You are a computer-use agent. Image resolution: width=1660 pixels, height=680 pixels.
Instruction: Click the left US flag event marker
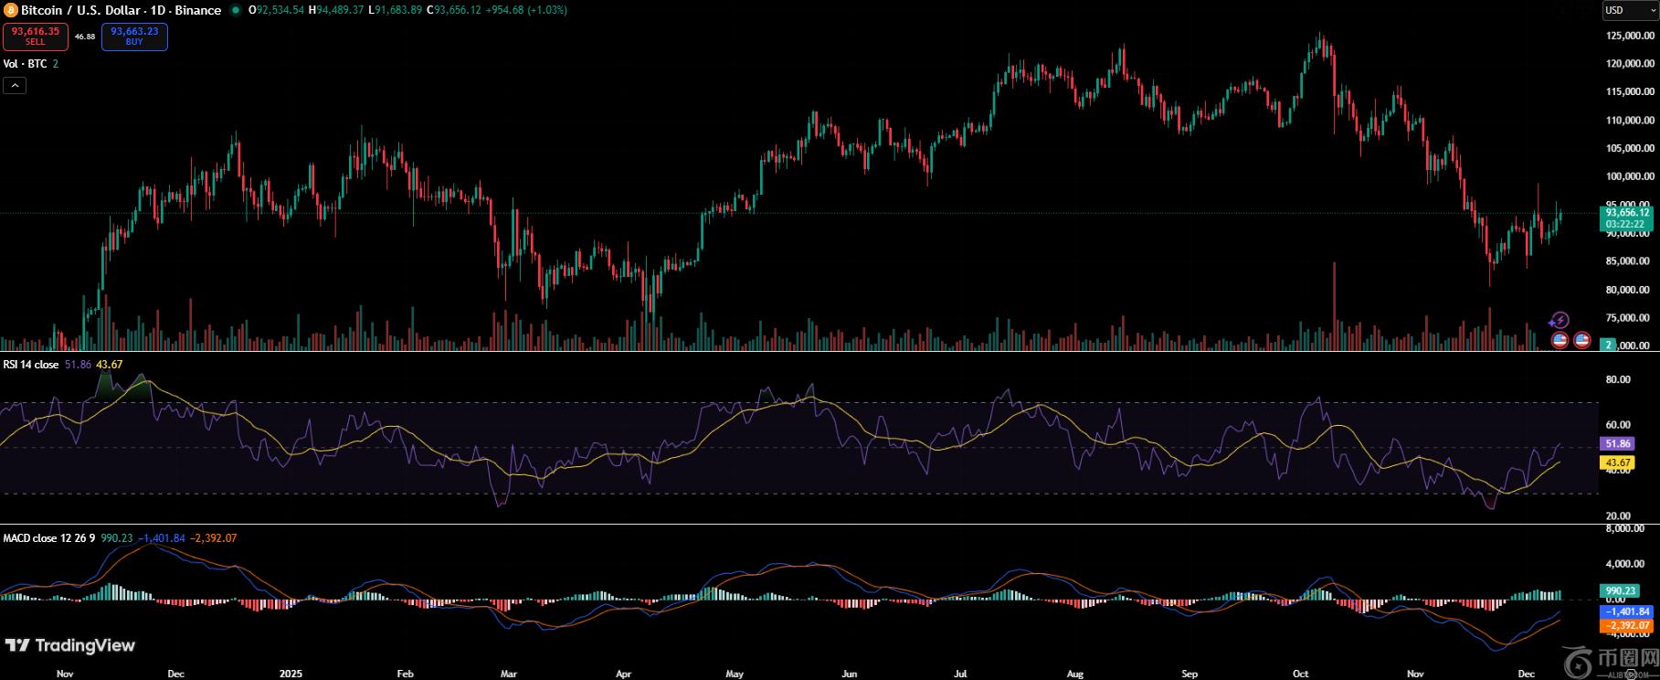(1560, 340)
